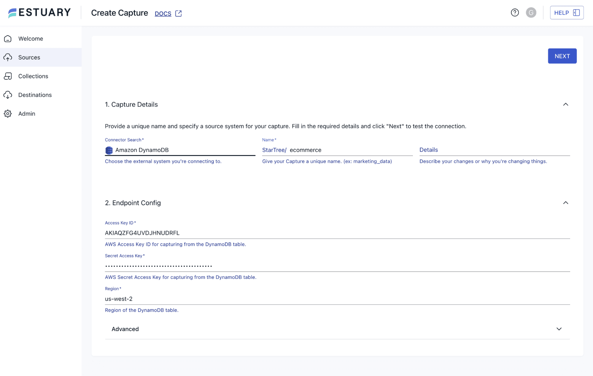Open the Sources section in sidebar
The image size is (593, 376).
29,57
